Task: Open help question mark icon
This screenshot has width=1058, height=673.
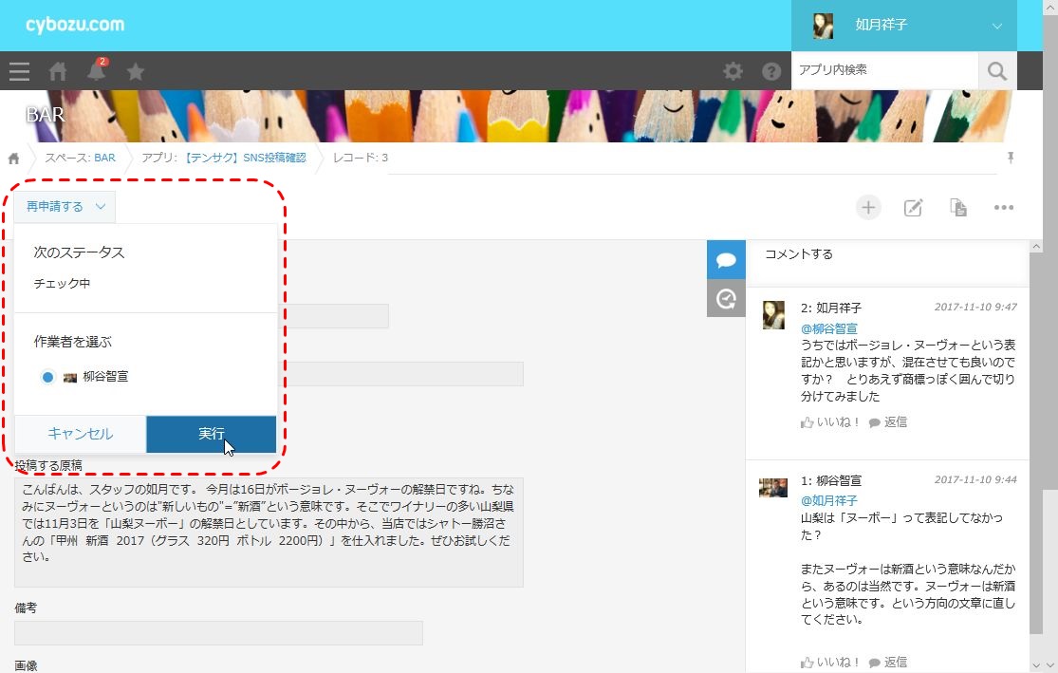Action: point(771,71)
